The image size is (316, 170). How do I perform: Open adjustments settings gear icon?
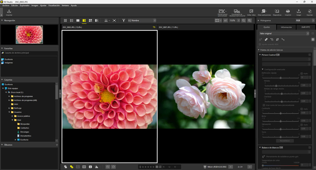click(313, 40)
